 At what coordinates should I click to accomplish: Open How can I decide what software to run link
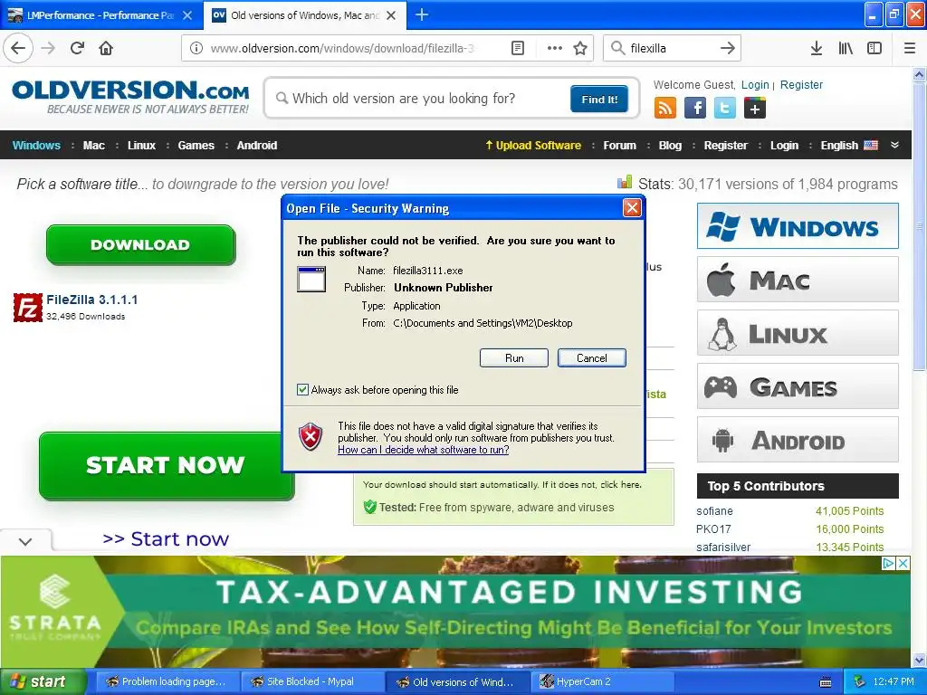pyautogui.click(x=424, y=450)
